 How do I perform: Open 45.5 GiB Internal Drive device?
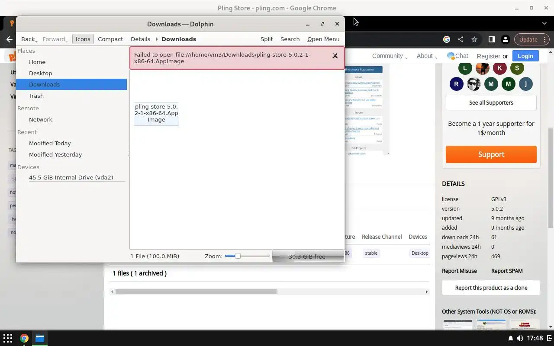pyautogui.click(x=71, y=177)
